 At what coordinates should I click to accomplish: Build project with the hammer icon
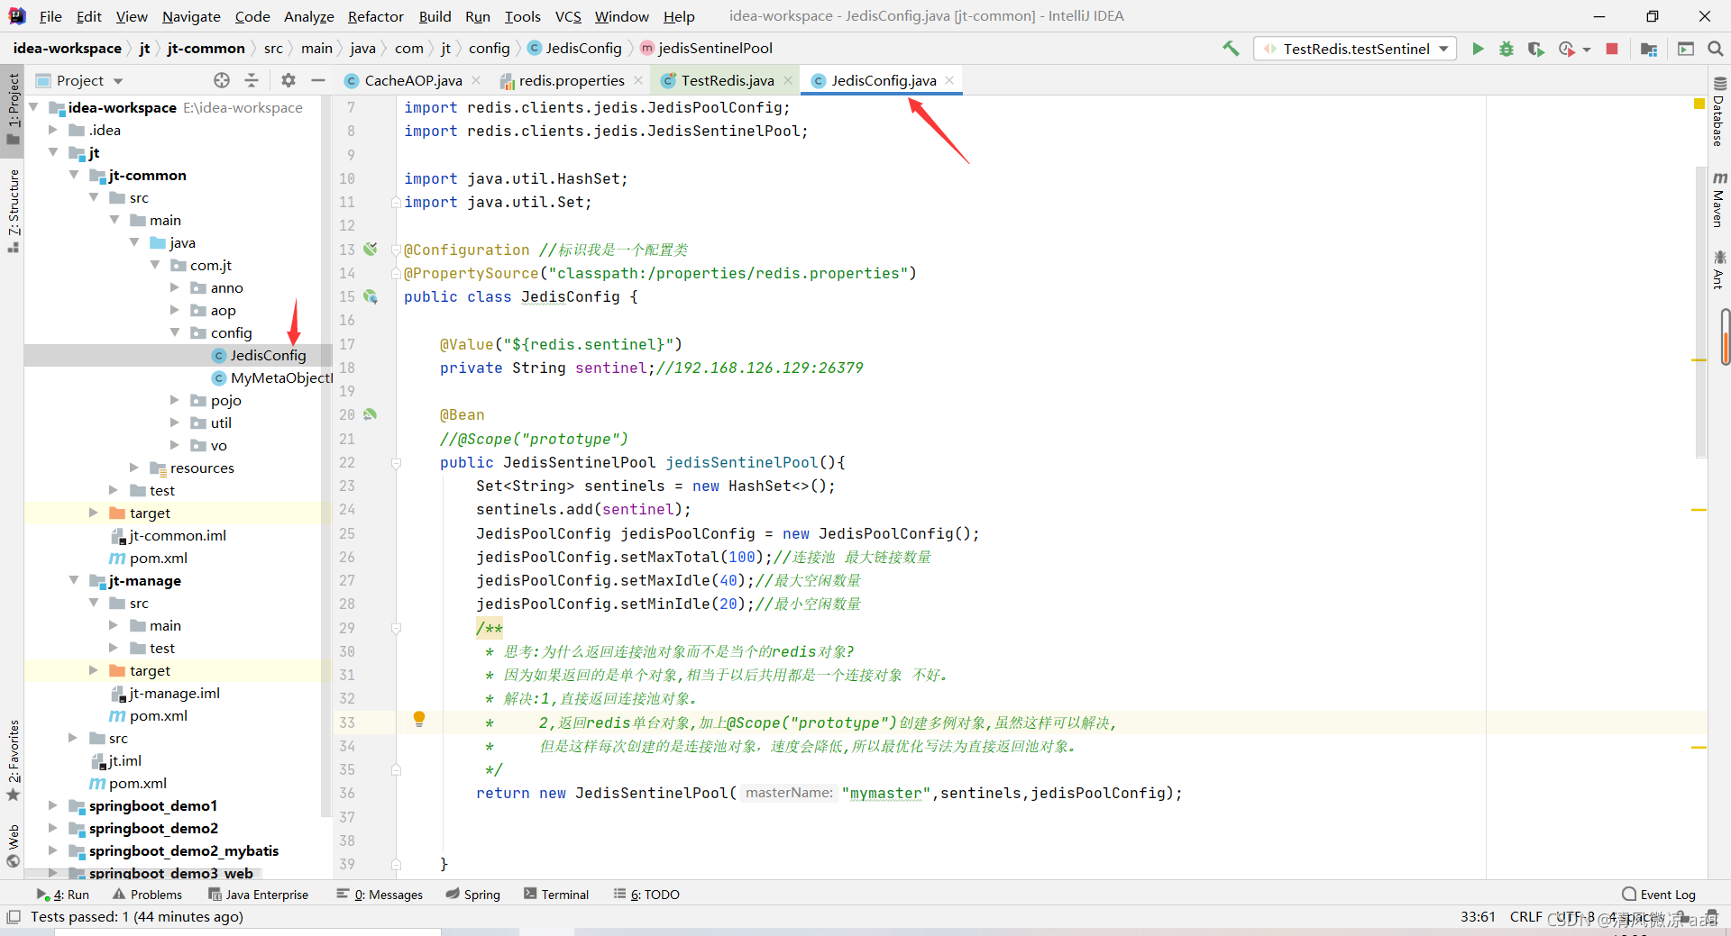point(1231,49)
